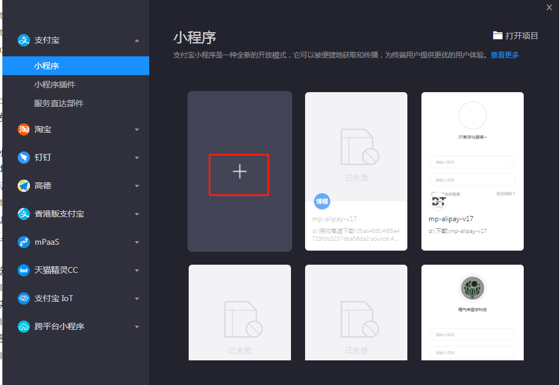The image size is (559, 385).
Task: Click the green tree logo in bottom-right project preview
Action: coord(473,288)
